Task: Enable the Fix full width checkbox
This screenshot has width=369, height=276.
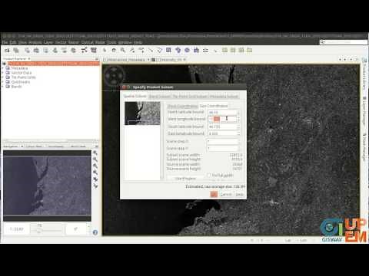Action: point(209,175)
